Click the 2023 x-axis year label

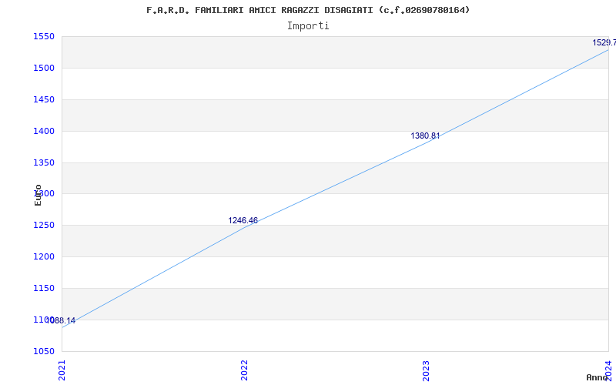pyautogui.click(x=427, y=370)
